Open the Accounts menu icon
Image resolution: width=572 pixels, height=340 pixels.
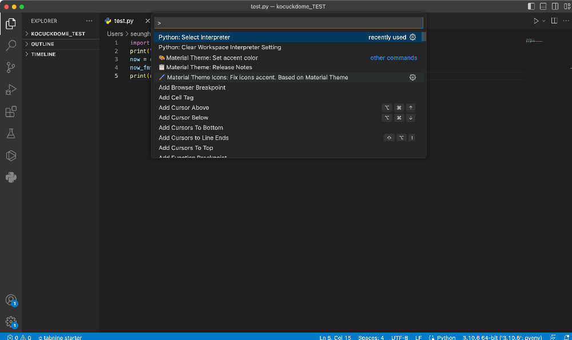tap(11, 300)
